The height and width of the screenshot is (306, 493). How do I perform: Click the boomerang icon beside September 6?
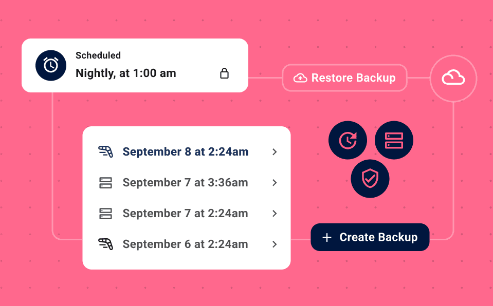tap(106, 244)
